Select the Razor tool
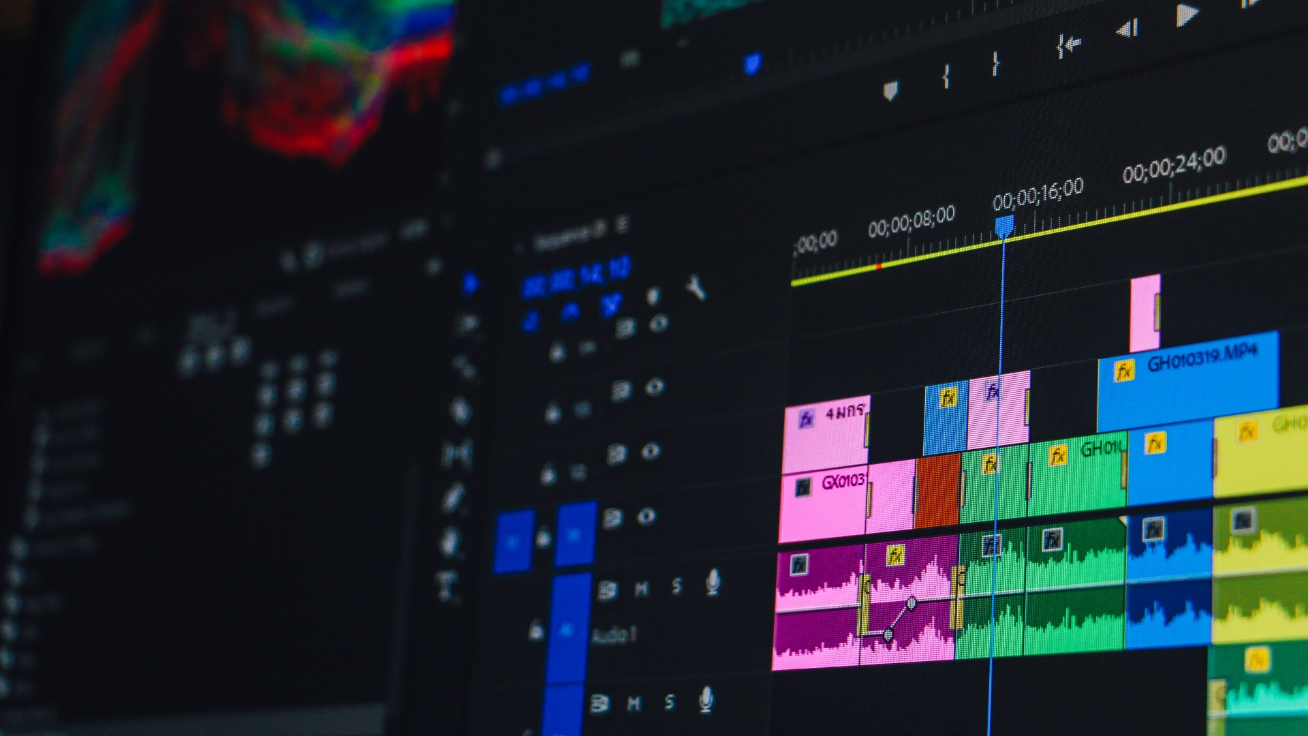1308x736 pixels. 461,411
